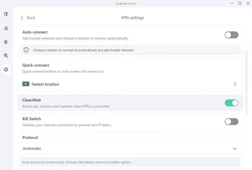Click the Back button text
This screenshot has height=170, width=252.
(x=31, y=18)
